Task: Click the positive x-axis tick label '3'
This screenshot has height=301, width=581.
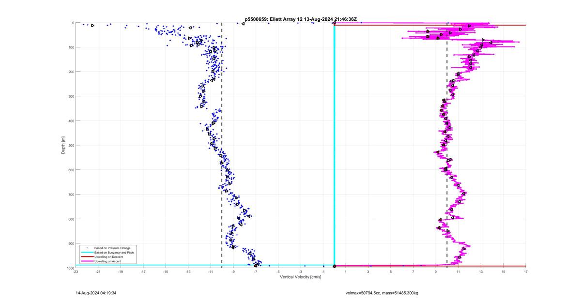Action: pos(368,271)
